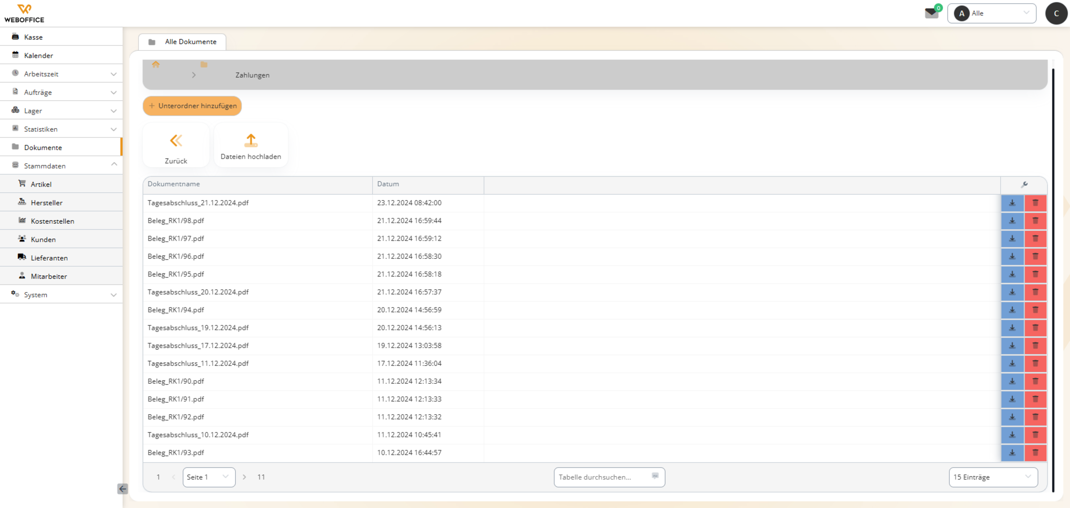The width and height of the screenshot is (1070, 508).
Task: Click the home breadcrumb icon
Action: point(156,65)
